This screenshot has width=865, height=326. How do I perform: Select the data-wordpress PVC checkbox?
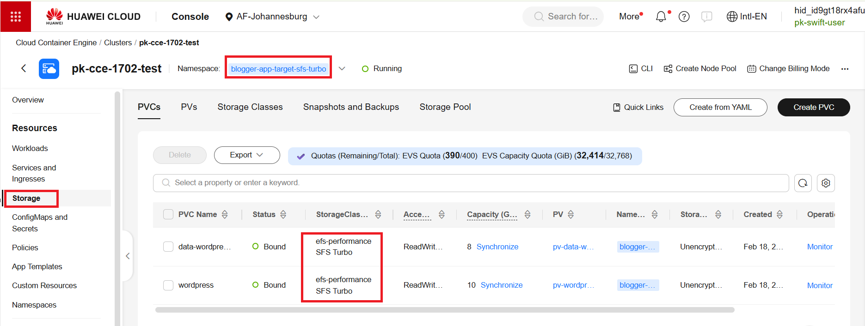(168, 247)
